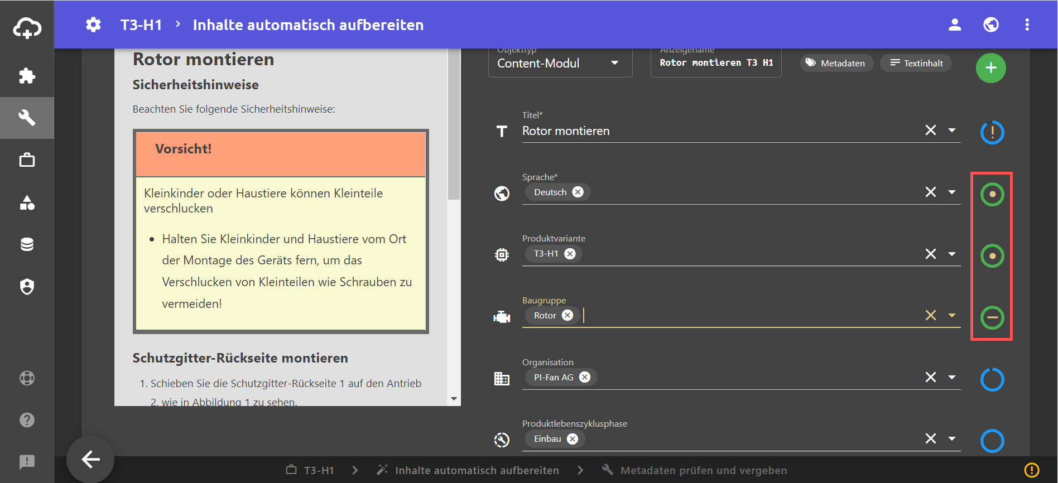Expand the Sprache dropdown arrow

click(x=952, y=192)
